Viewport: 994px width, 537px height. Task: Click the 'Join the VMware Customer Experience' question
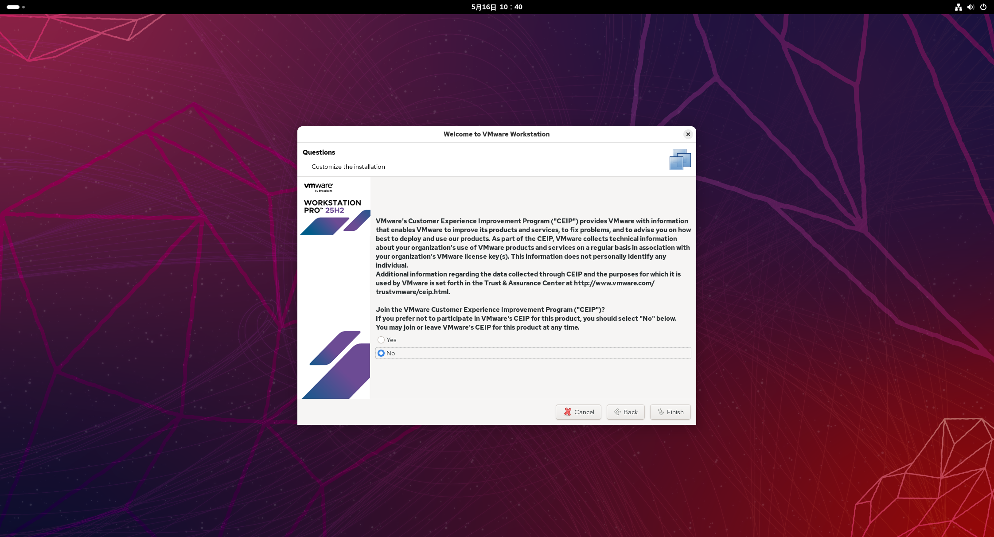[490, 310]
